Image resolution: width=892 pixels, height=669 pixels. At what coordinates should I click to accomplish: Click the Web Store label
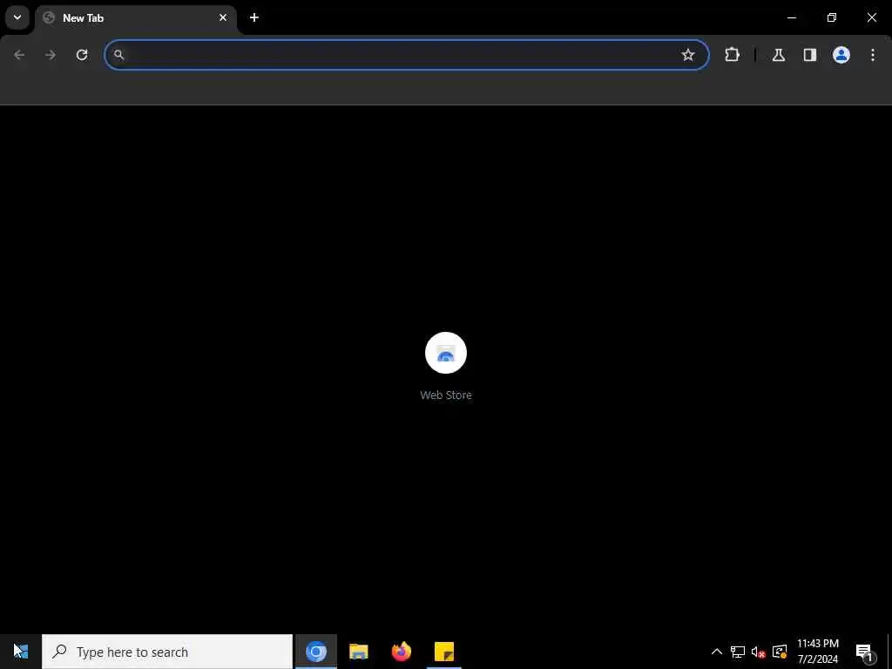446,395
